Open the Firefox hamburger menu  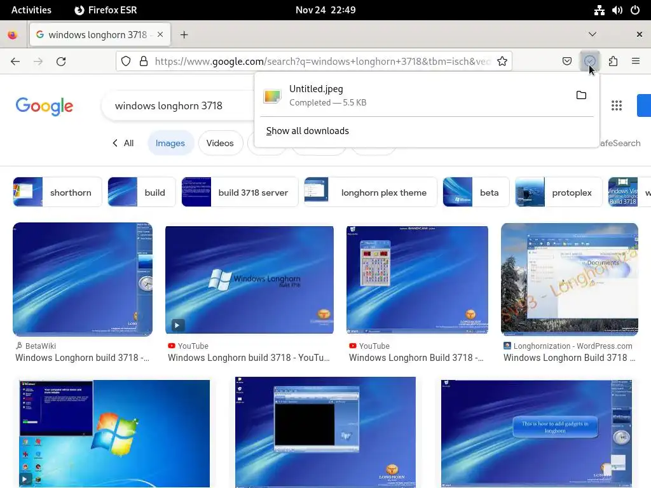point(636,62)
